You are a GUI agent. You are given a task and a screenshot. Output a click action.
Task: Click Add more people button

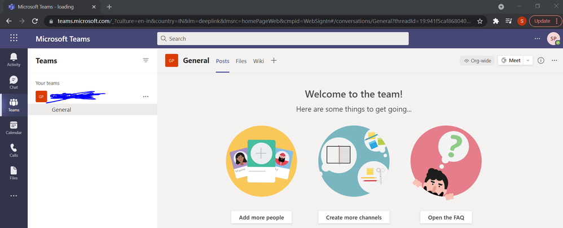pos(261,217)
